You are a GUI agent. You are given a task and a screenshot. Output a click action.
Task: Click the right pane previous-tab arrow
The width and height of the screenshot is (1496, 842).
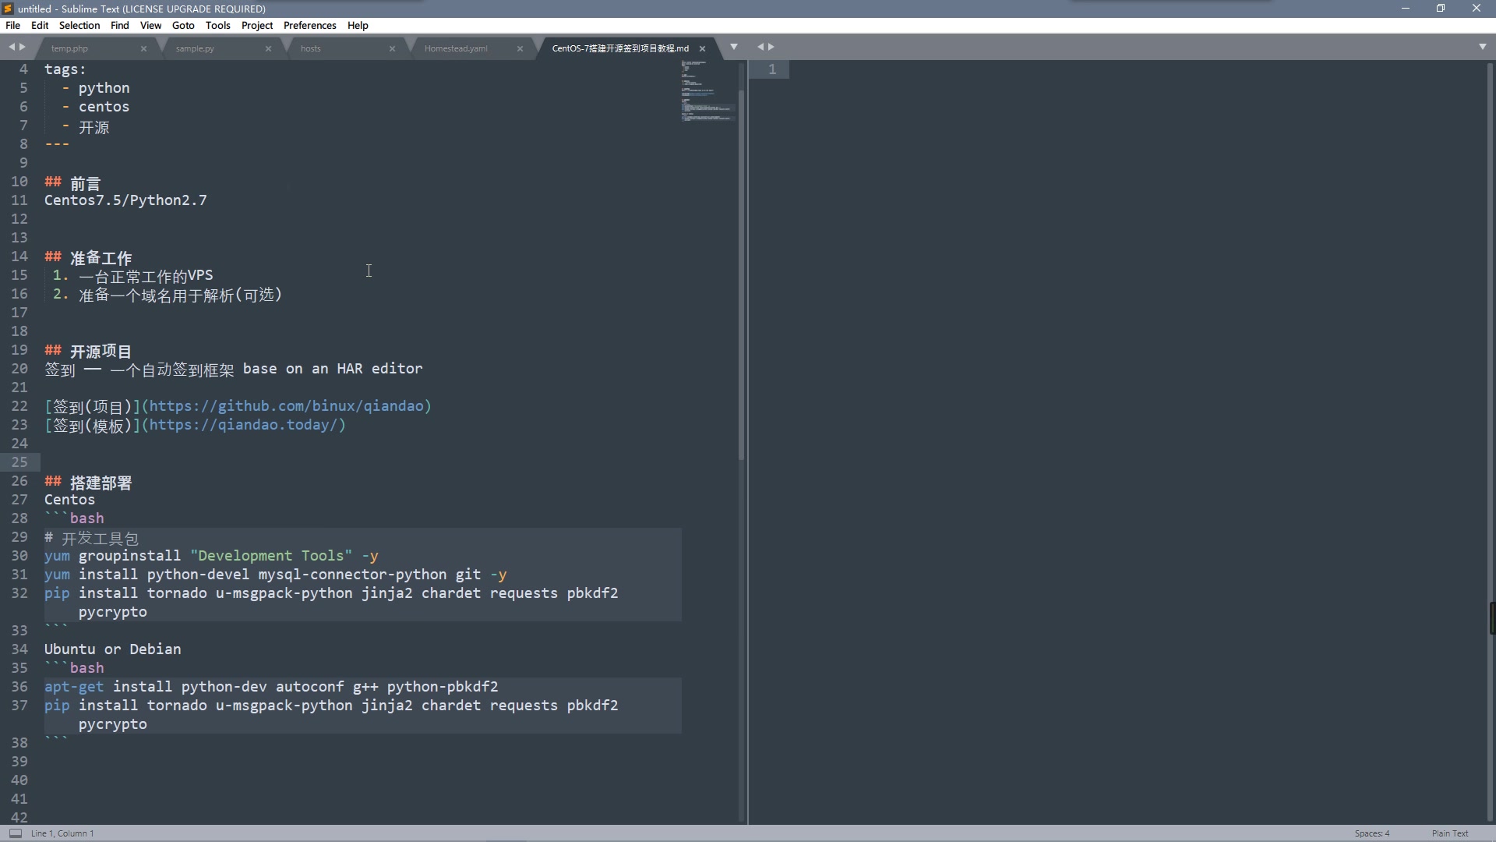[760, 47]
